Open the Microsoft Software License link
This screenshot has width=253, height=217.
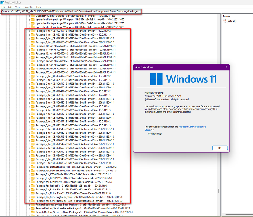[x=192, y=127]
